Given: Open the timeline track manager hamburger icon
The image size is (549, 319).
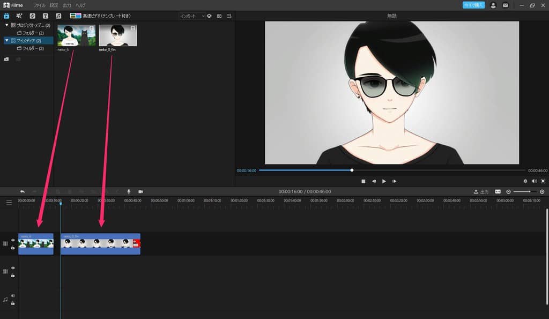Looking at the screenshot, I should [x=9, y=203].
